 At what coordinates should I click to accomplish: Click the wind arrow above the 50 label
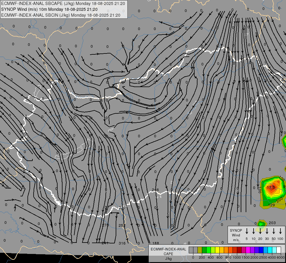[274, 231]
